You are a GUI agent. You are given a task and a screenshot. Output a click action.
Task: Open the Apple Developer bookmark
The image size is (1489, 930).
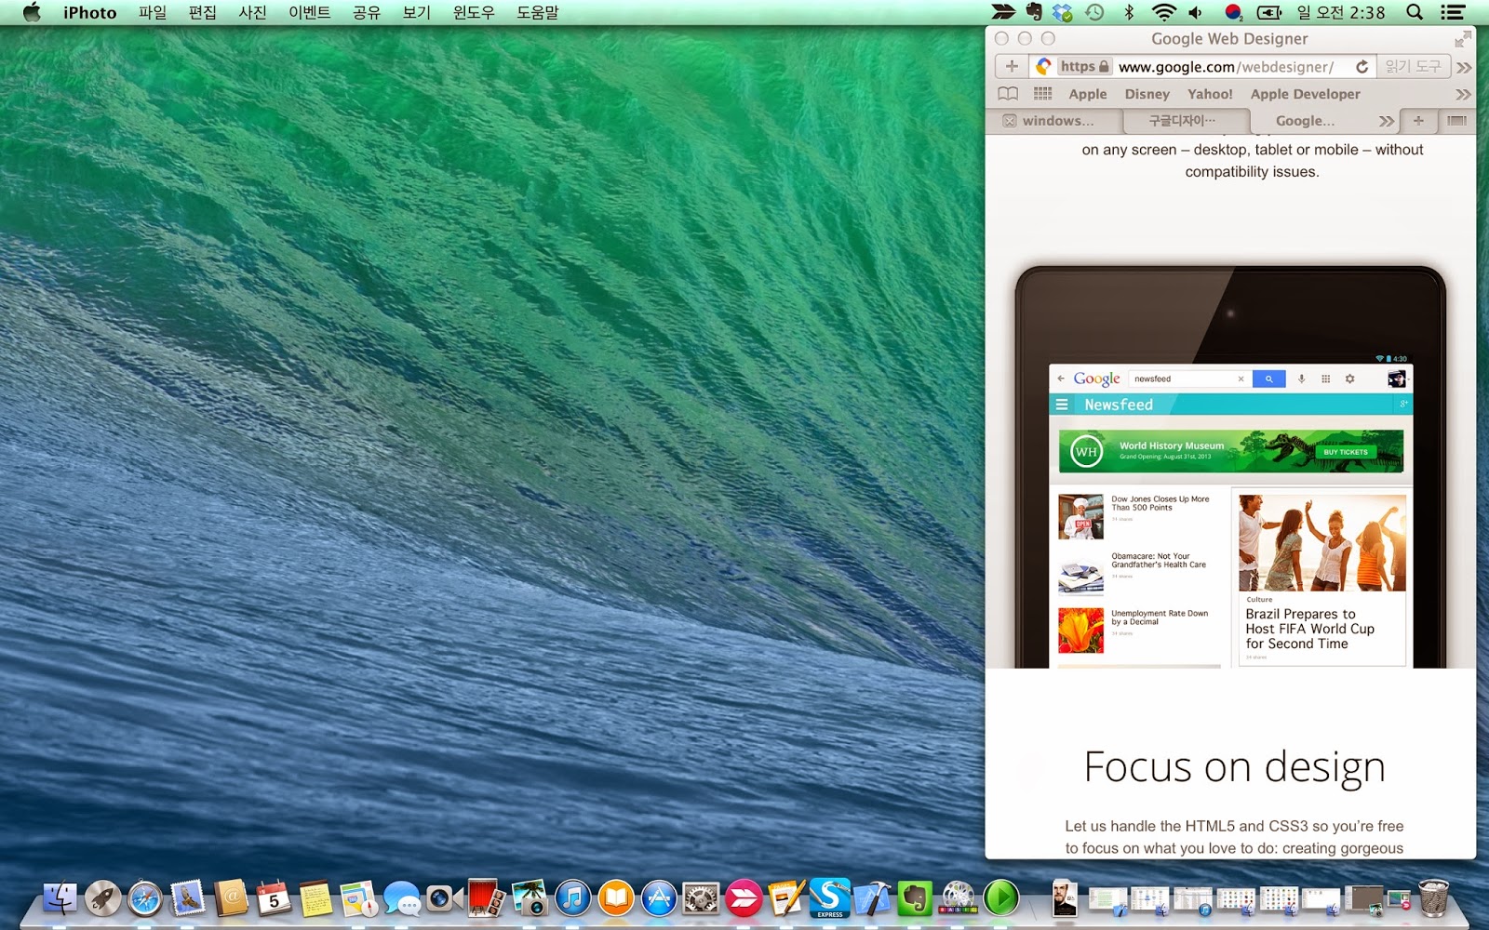click(1306, 94)
